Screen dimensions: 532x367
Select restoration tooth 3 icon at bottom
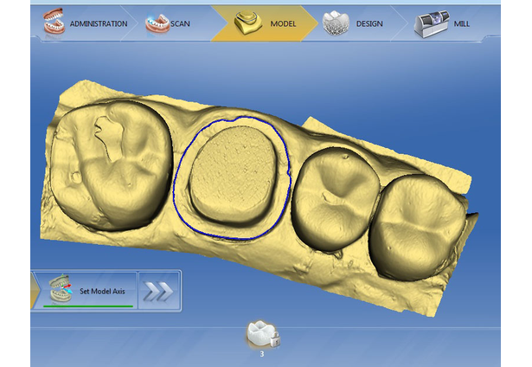pos(263,334)
